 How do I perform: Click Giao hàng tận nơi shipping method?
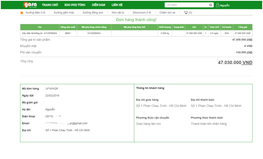point(148,124)
